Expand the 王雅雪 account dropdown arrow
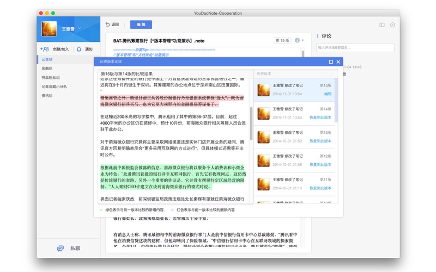Viewport: 436px width, 272px height. click(80, 28)
